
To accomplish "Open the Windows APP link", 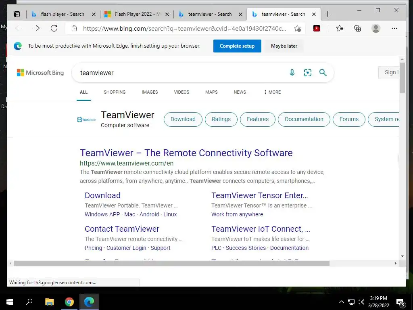I will (x=102, y=214).
